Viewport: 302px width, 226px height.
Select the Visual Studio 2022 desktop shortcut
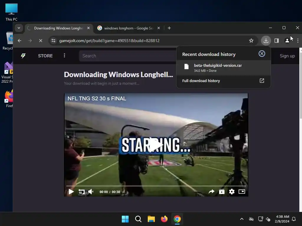[x=7, y=72]
